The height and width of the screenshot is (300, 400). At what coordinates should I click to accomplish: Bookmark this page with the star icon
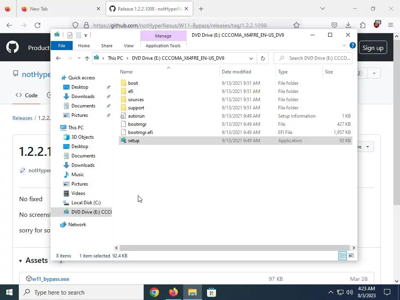tap(296, 25)
